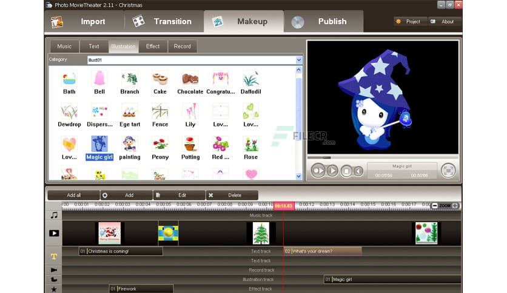Viewport: 507px width, 293px height.
Task: Open the Text sub-tab
Action: (94, 47)
